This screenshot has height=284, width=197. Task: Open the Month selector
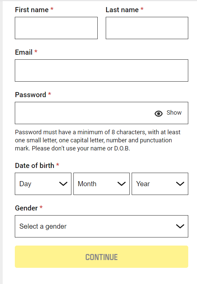point(101,184)
